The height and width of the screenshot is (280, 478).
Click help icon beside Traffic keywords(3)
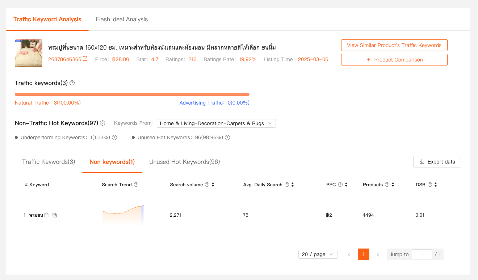pos(72,83)
